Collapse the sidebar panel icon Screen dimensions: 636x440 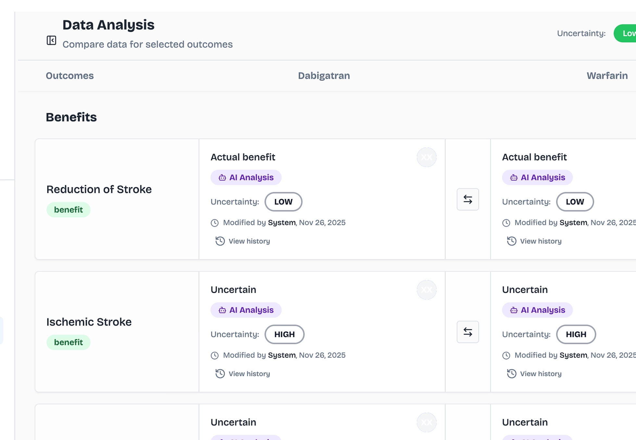(51, 40)
